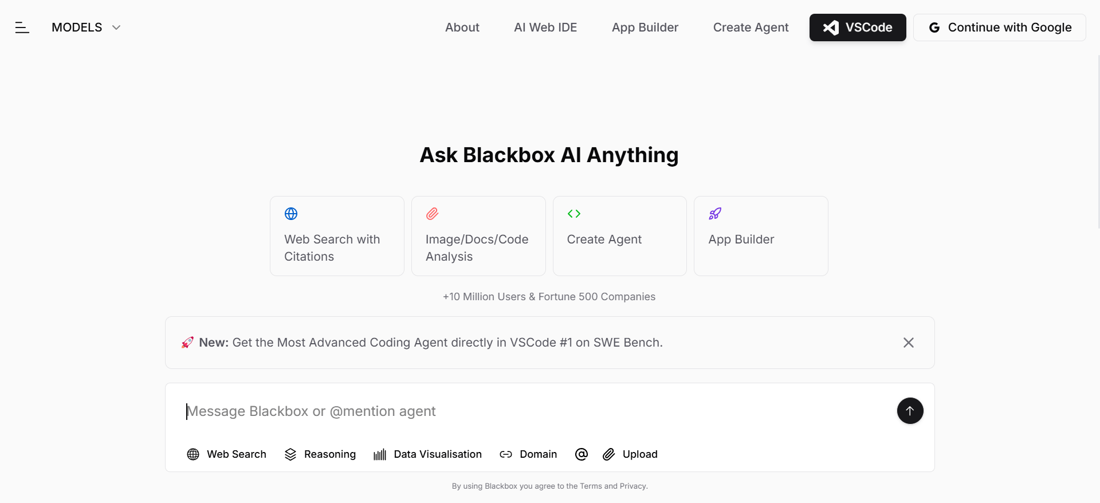The width and height of the screenshot is (1100, 503).
Task: Click the link icon beside Domain
Action: 506,454
